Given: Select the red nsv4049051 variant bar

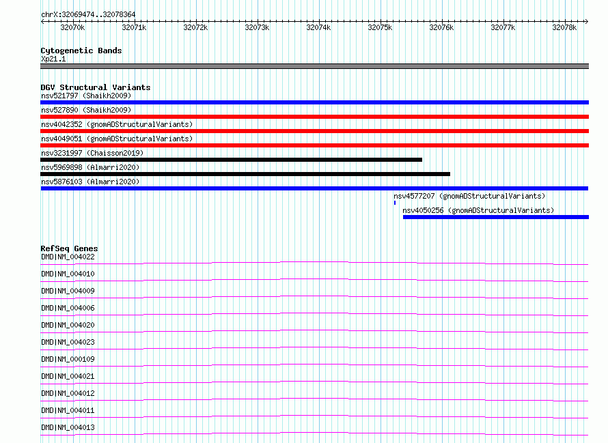Looking at the screenshot, I should tap(314, 145).
